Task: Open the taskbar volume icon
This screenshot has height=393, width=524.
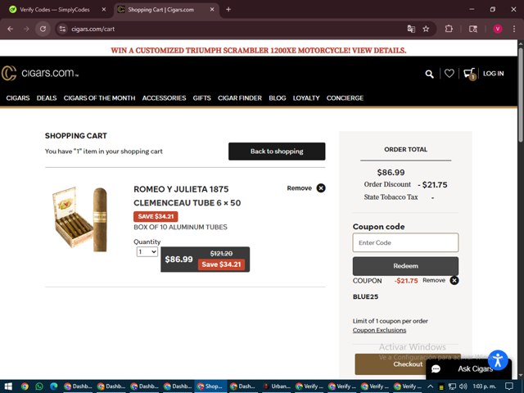Action: (463, 386)
